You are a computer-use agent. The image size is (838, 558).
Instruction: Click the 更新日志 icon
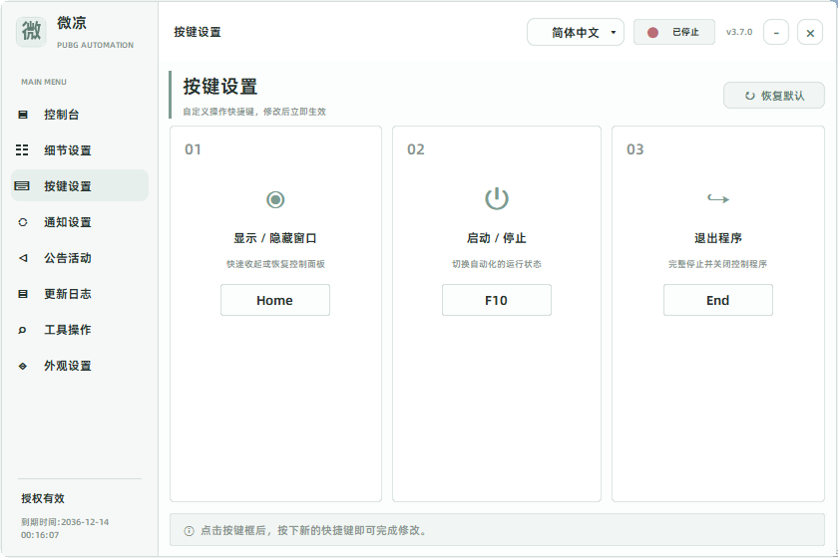coord(22,294)
